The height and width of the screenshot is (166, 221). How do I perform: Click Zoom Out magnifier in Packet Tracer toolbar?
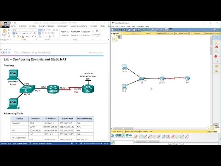coord(161,30)
